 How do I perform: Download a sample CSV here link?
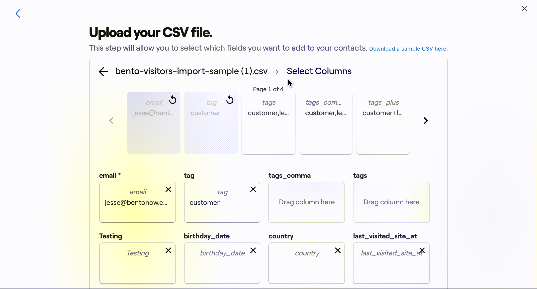pyautogui.click(x=408, y=48)
